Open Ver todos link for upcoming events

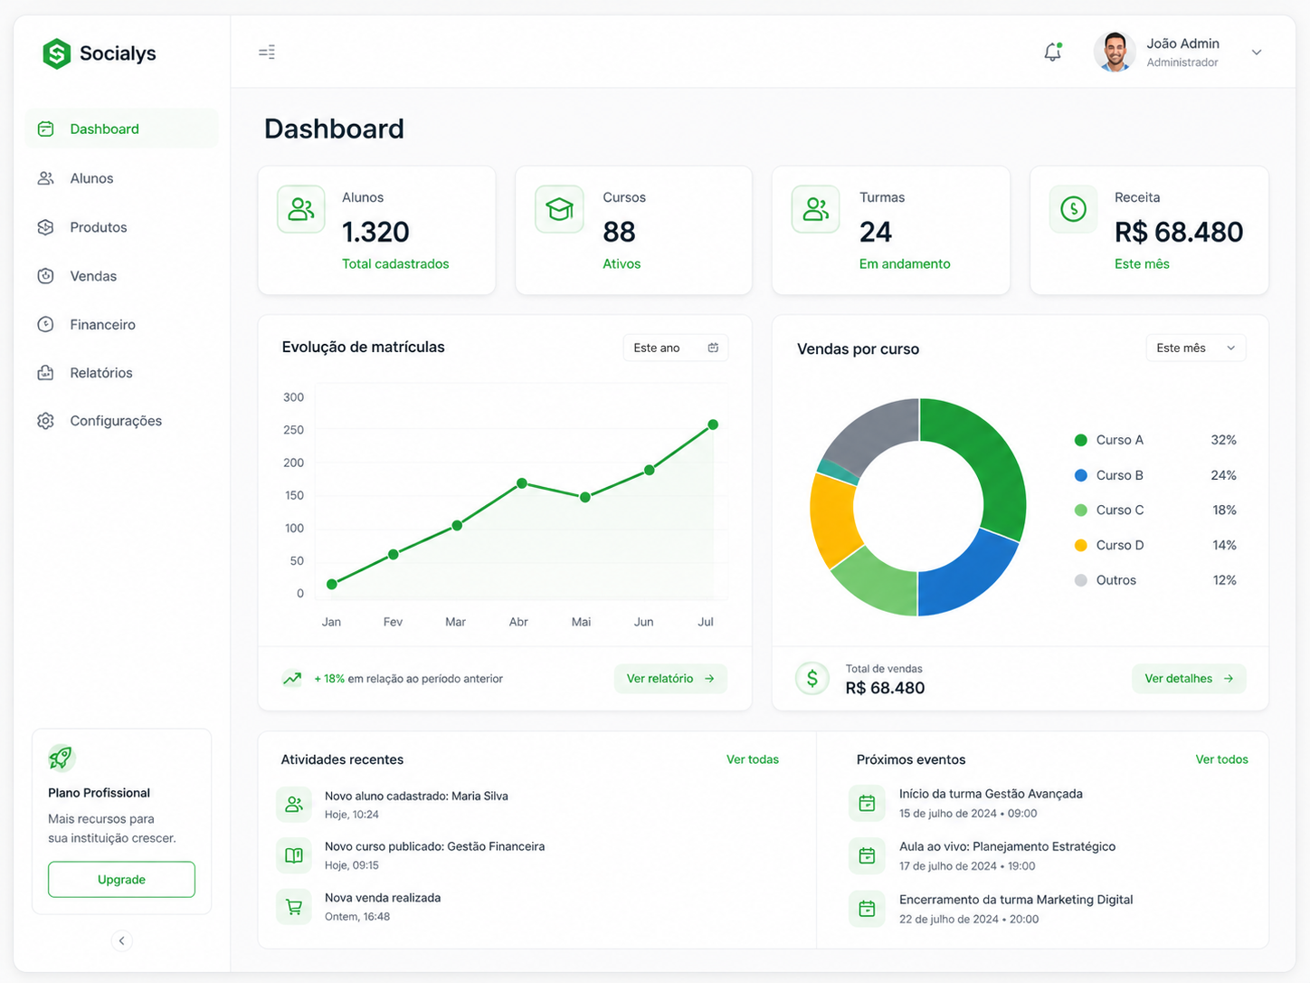(x=1221, y=759)
